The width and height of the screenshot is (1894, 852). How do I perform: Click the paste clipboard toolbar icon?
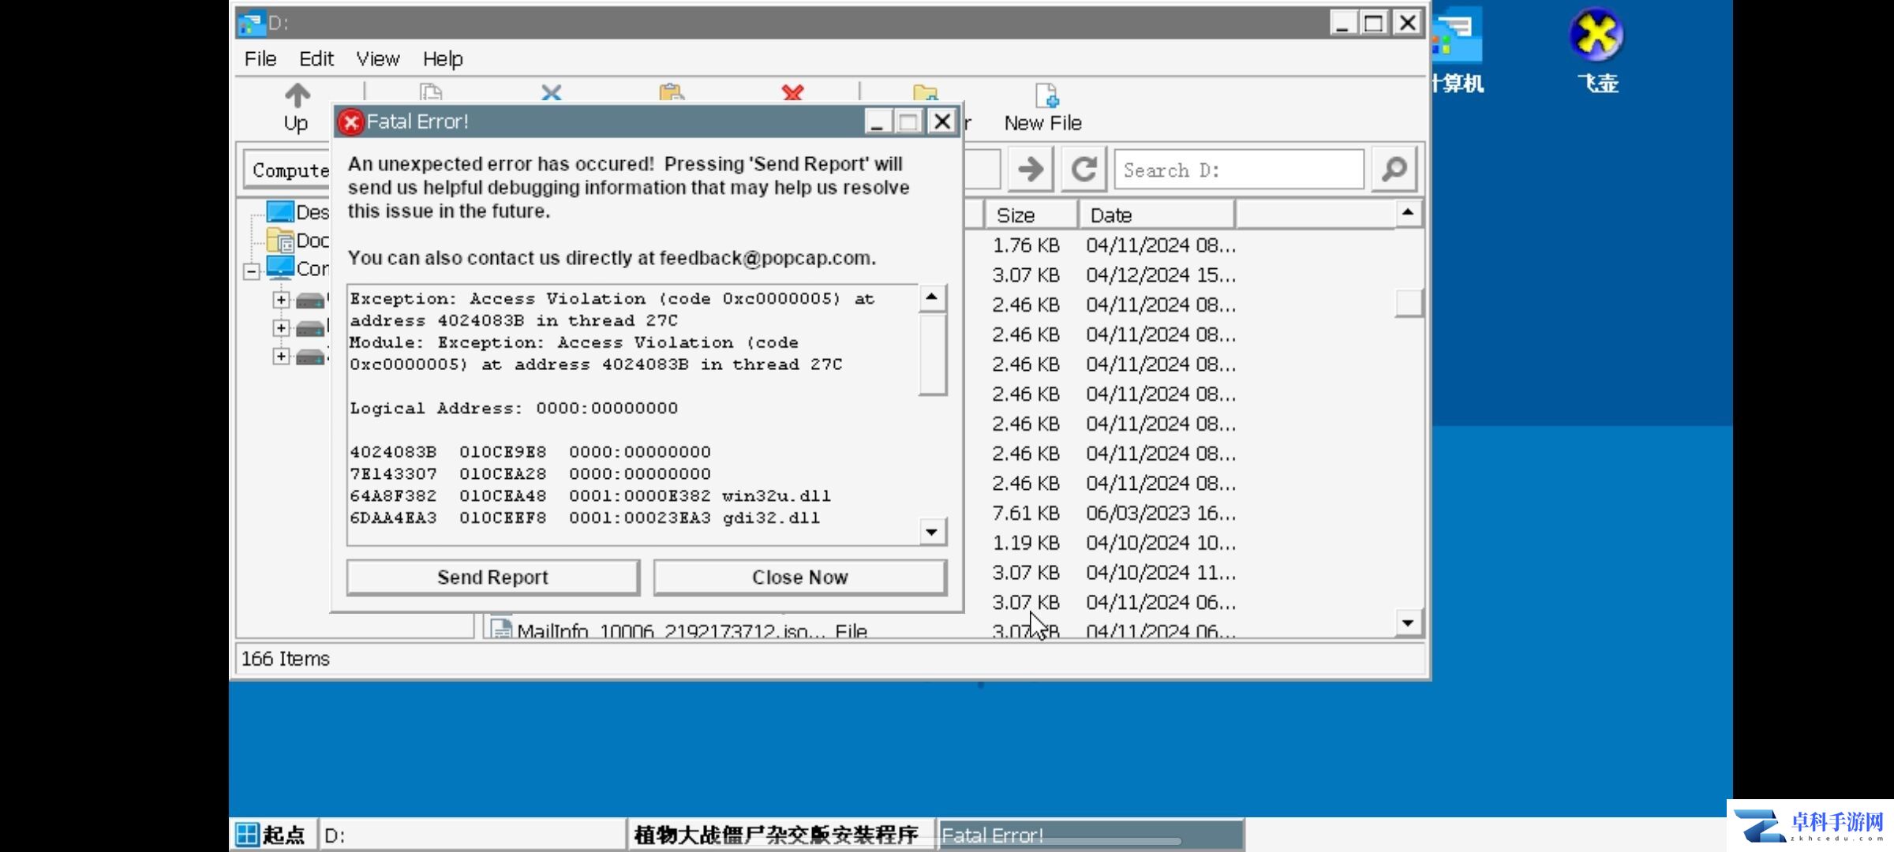click(672, 92)
